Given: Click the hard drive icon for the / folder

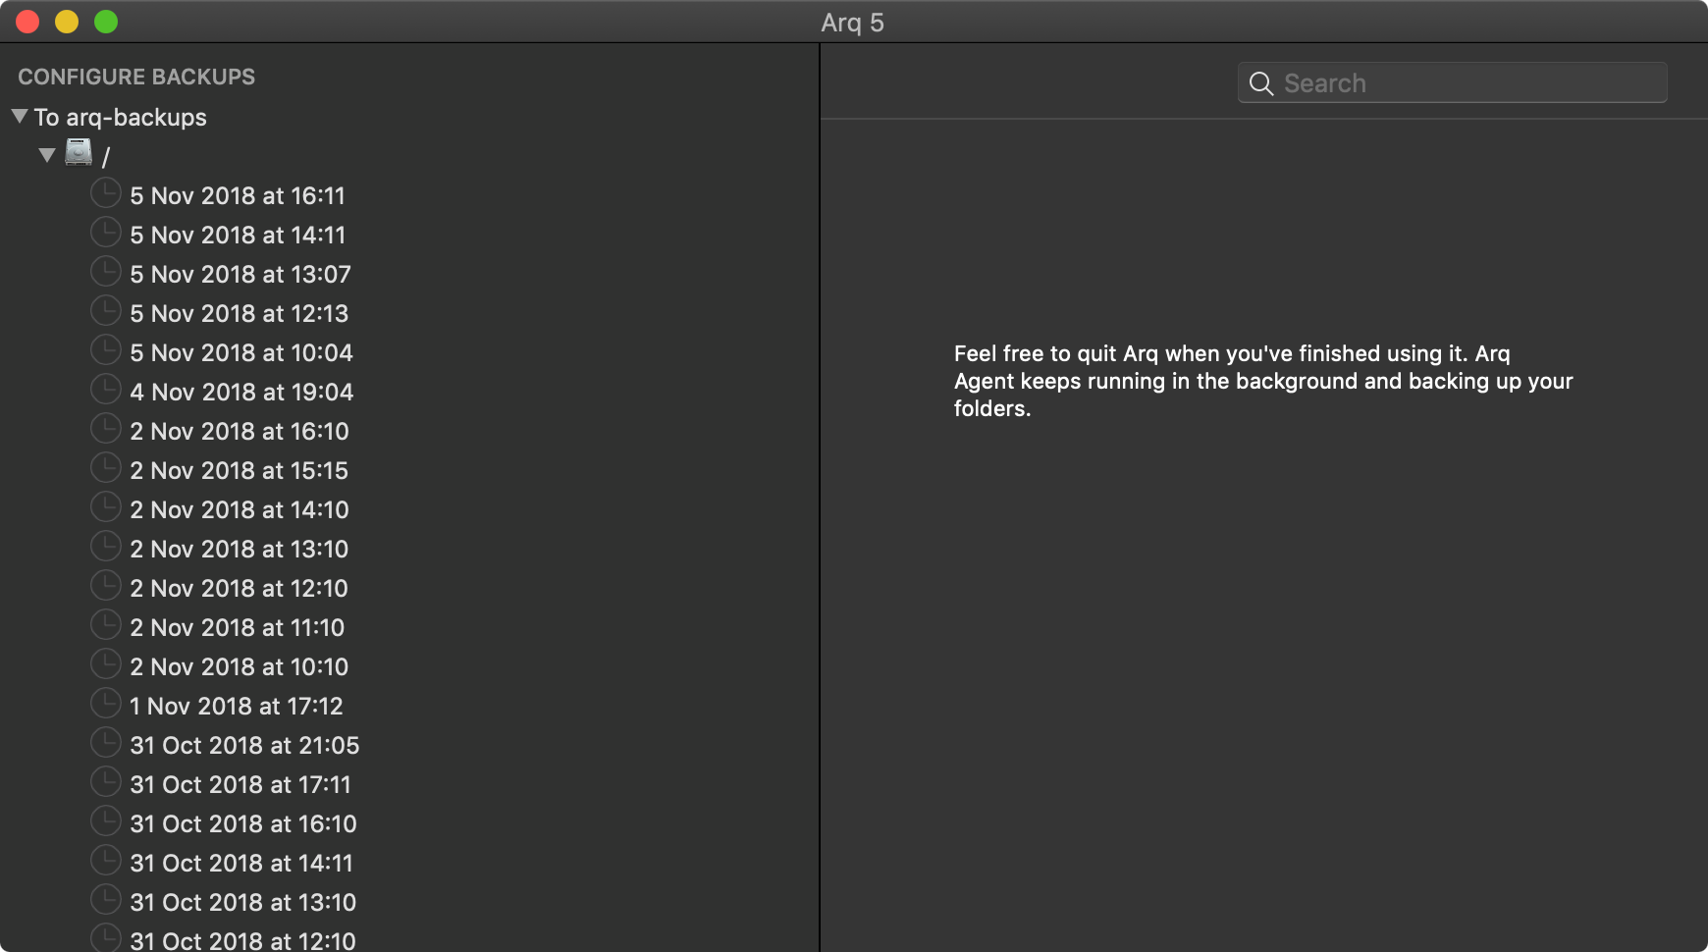Looking at the screenshot, I should (x=79, y=153).
